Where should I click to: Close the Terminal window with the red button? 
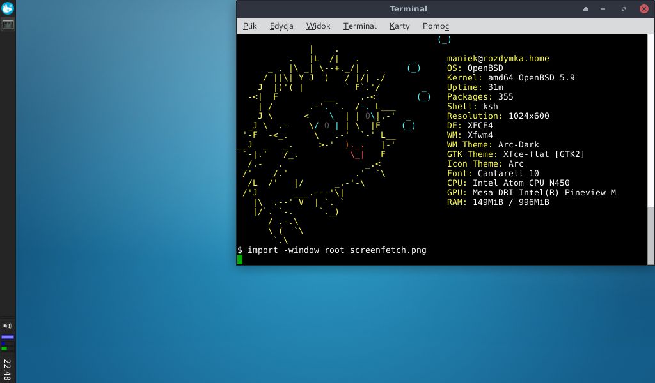pos(644,9)
